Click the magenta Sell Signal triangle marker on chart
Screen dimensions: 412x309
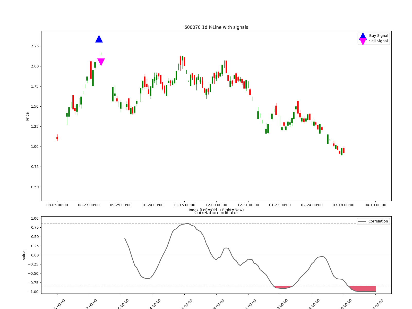[x=101, y=62]
